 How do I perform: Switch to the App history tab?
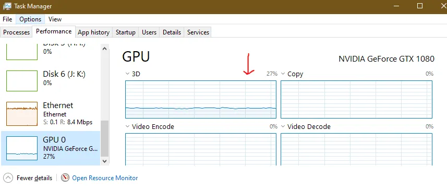tap(93, 32)
